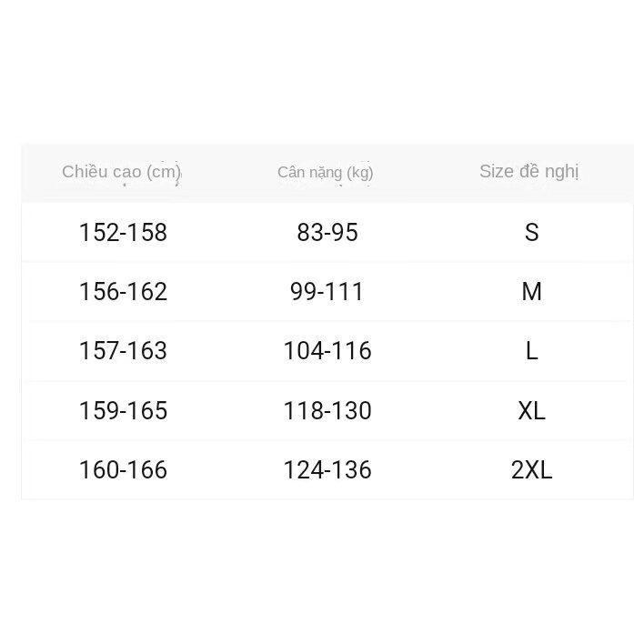This screenshot has height=634, width=634.
Task: Select the weight cell 104-116
Action: click(x=327, y=351)
